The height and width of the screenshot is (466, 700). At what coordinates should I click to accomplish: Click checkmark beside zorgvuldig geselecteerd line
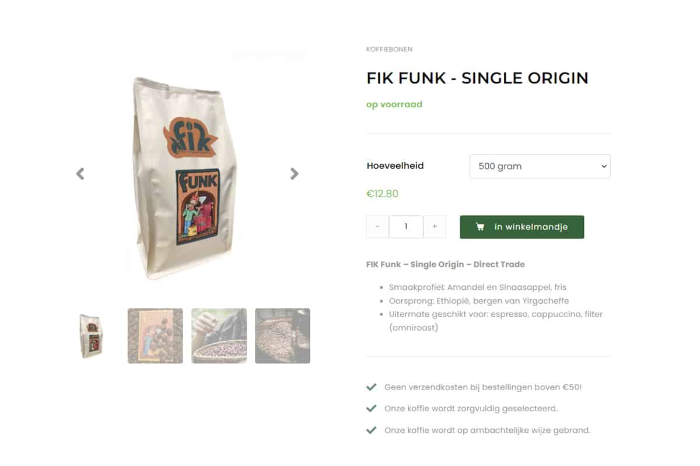click(x=371, y=408)
